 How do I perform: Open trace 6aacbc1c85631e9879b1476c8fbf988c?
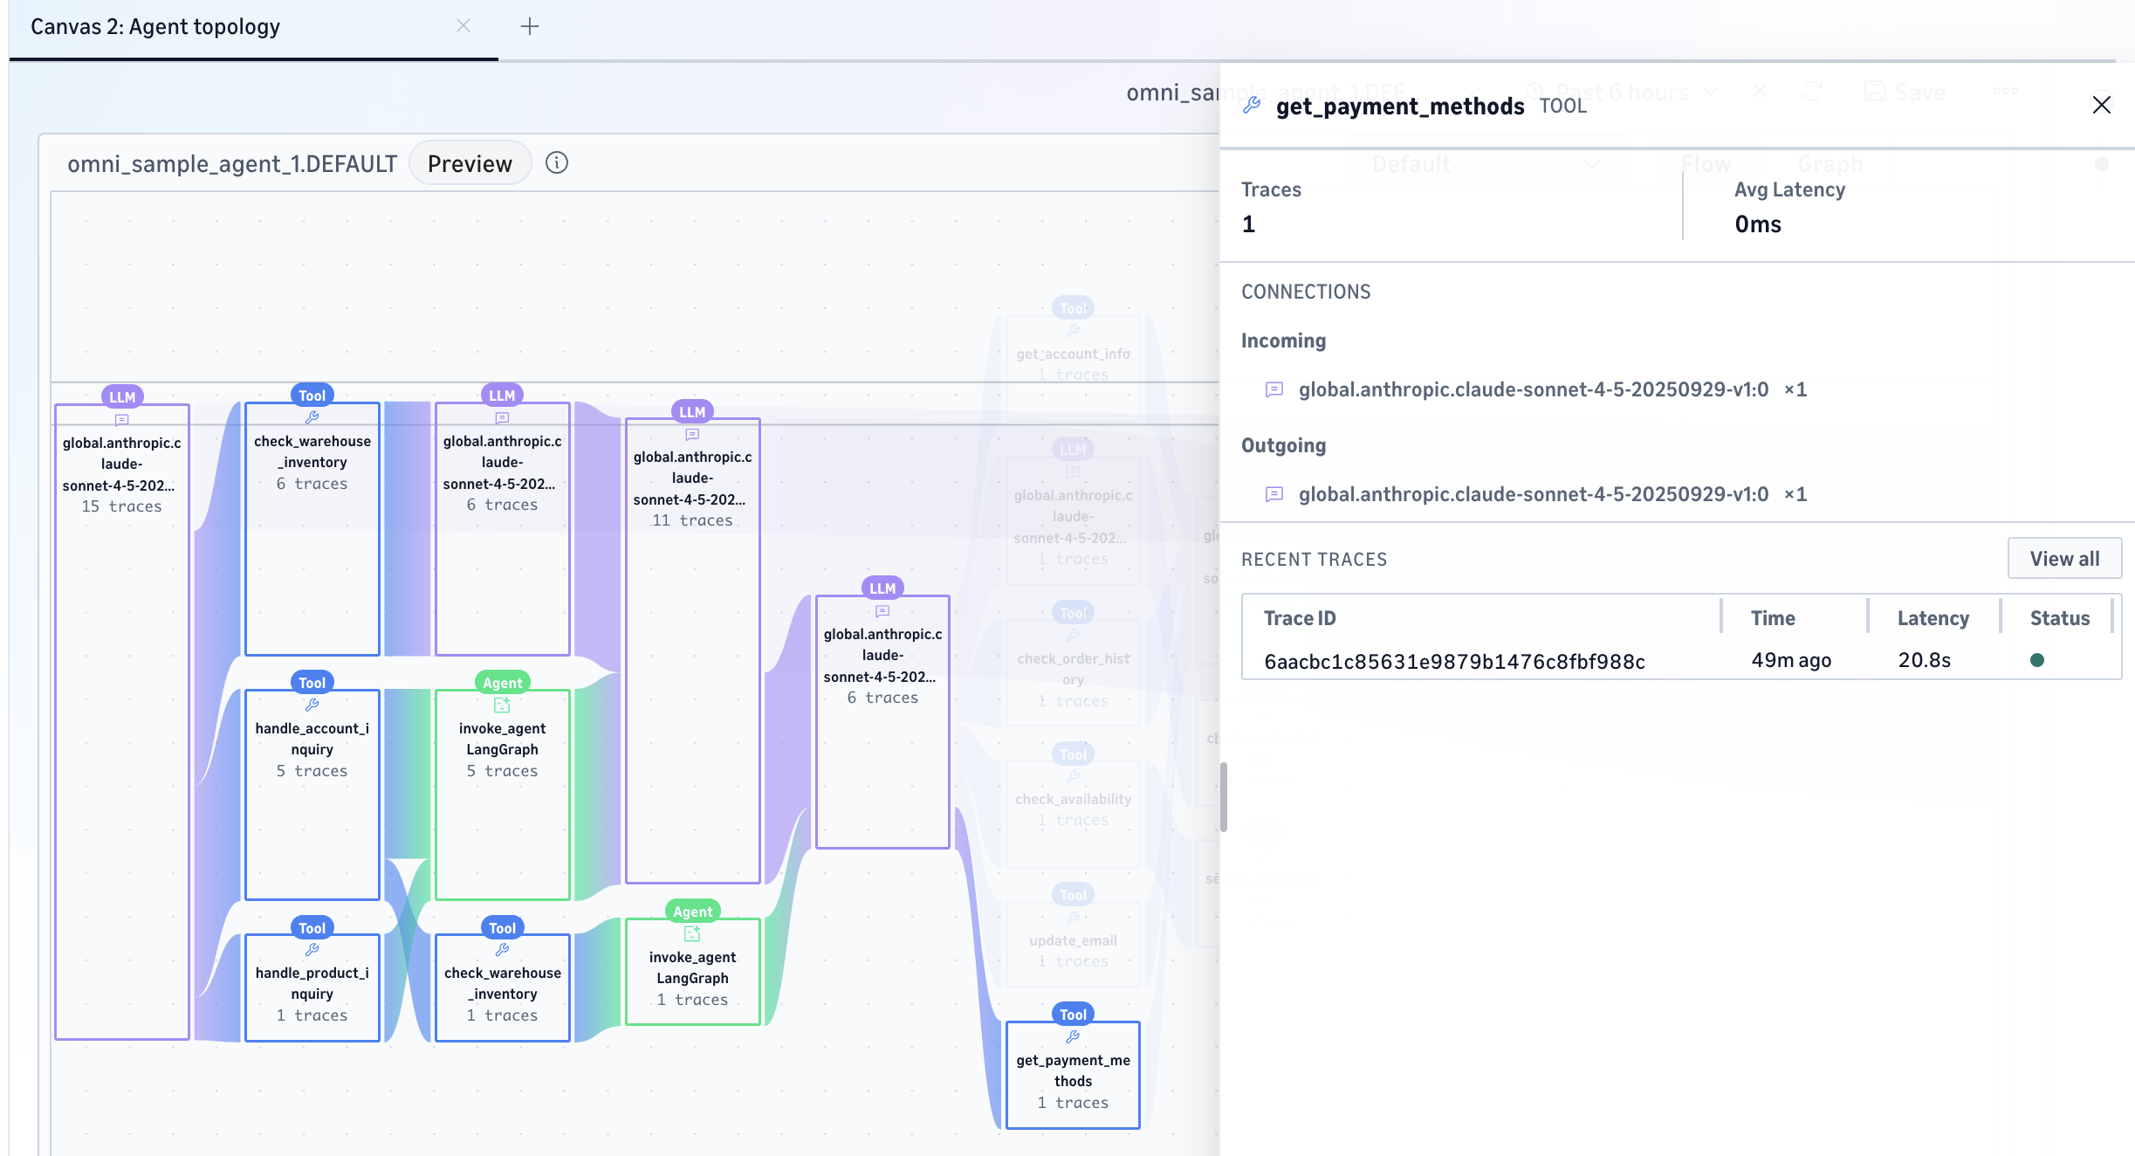[x=1454, y=661]
